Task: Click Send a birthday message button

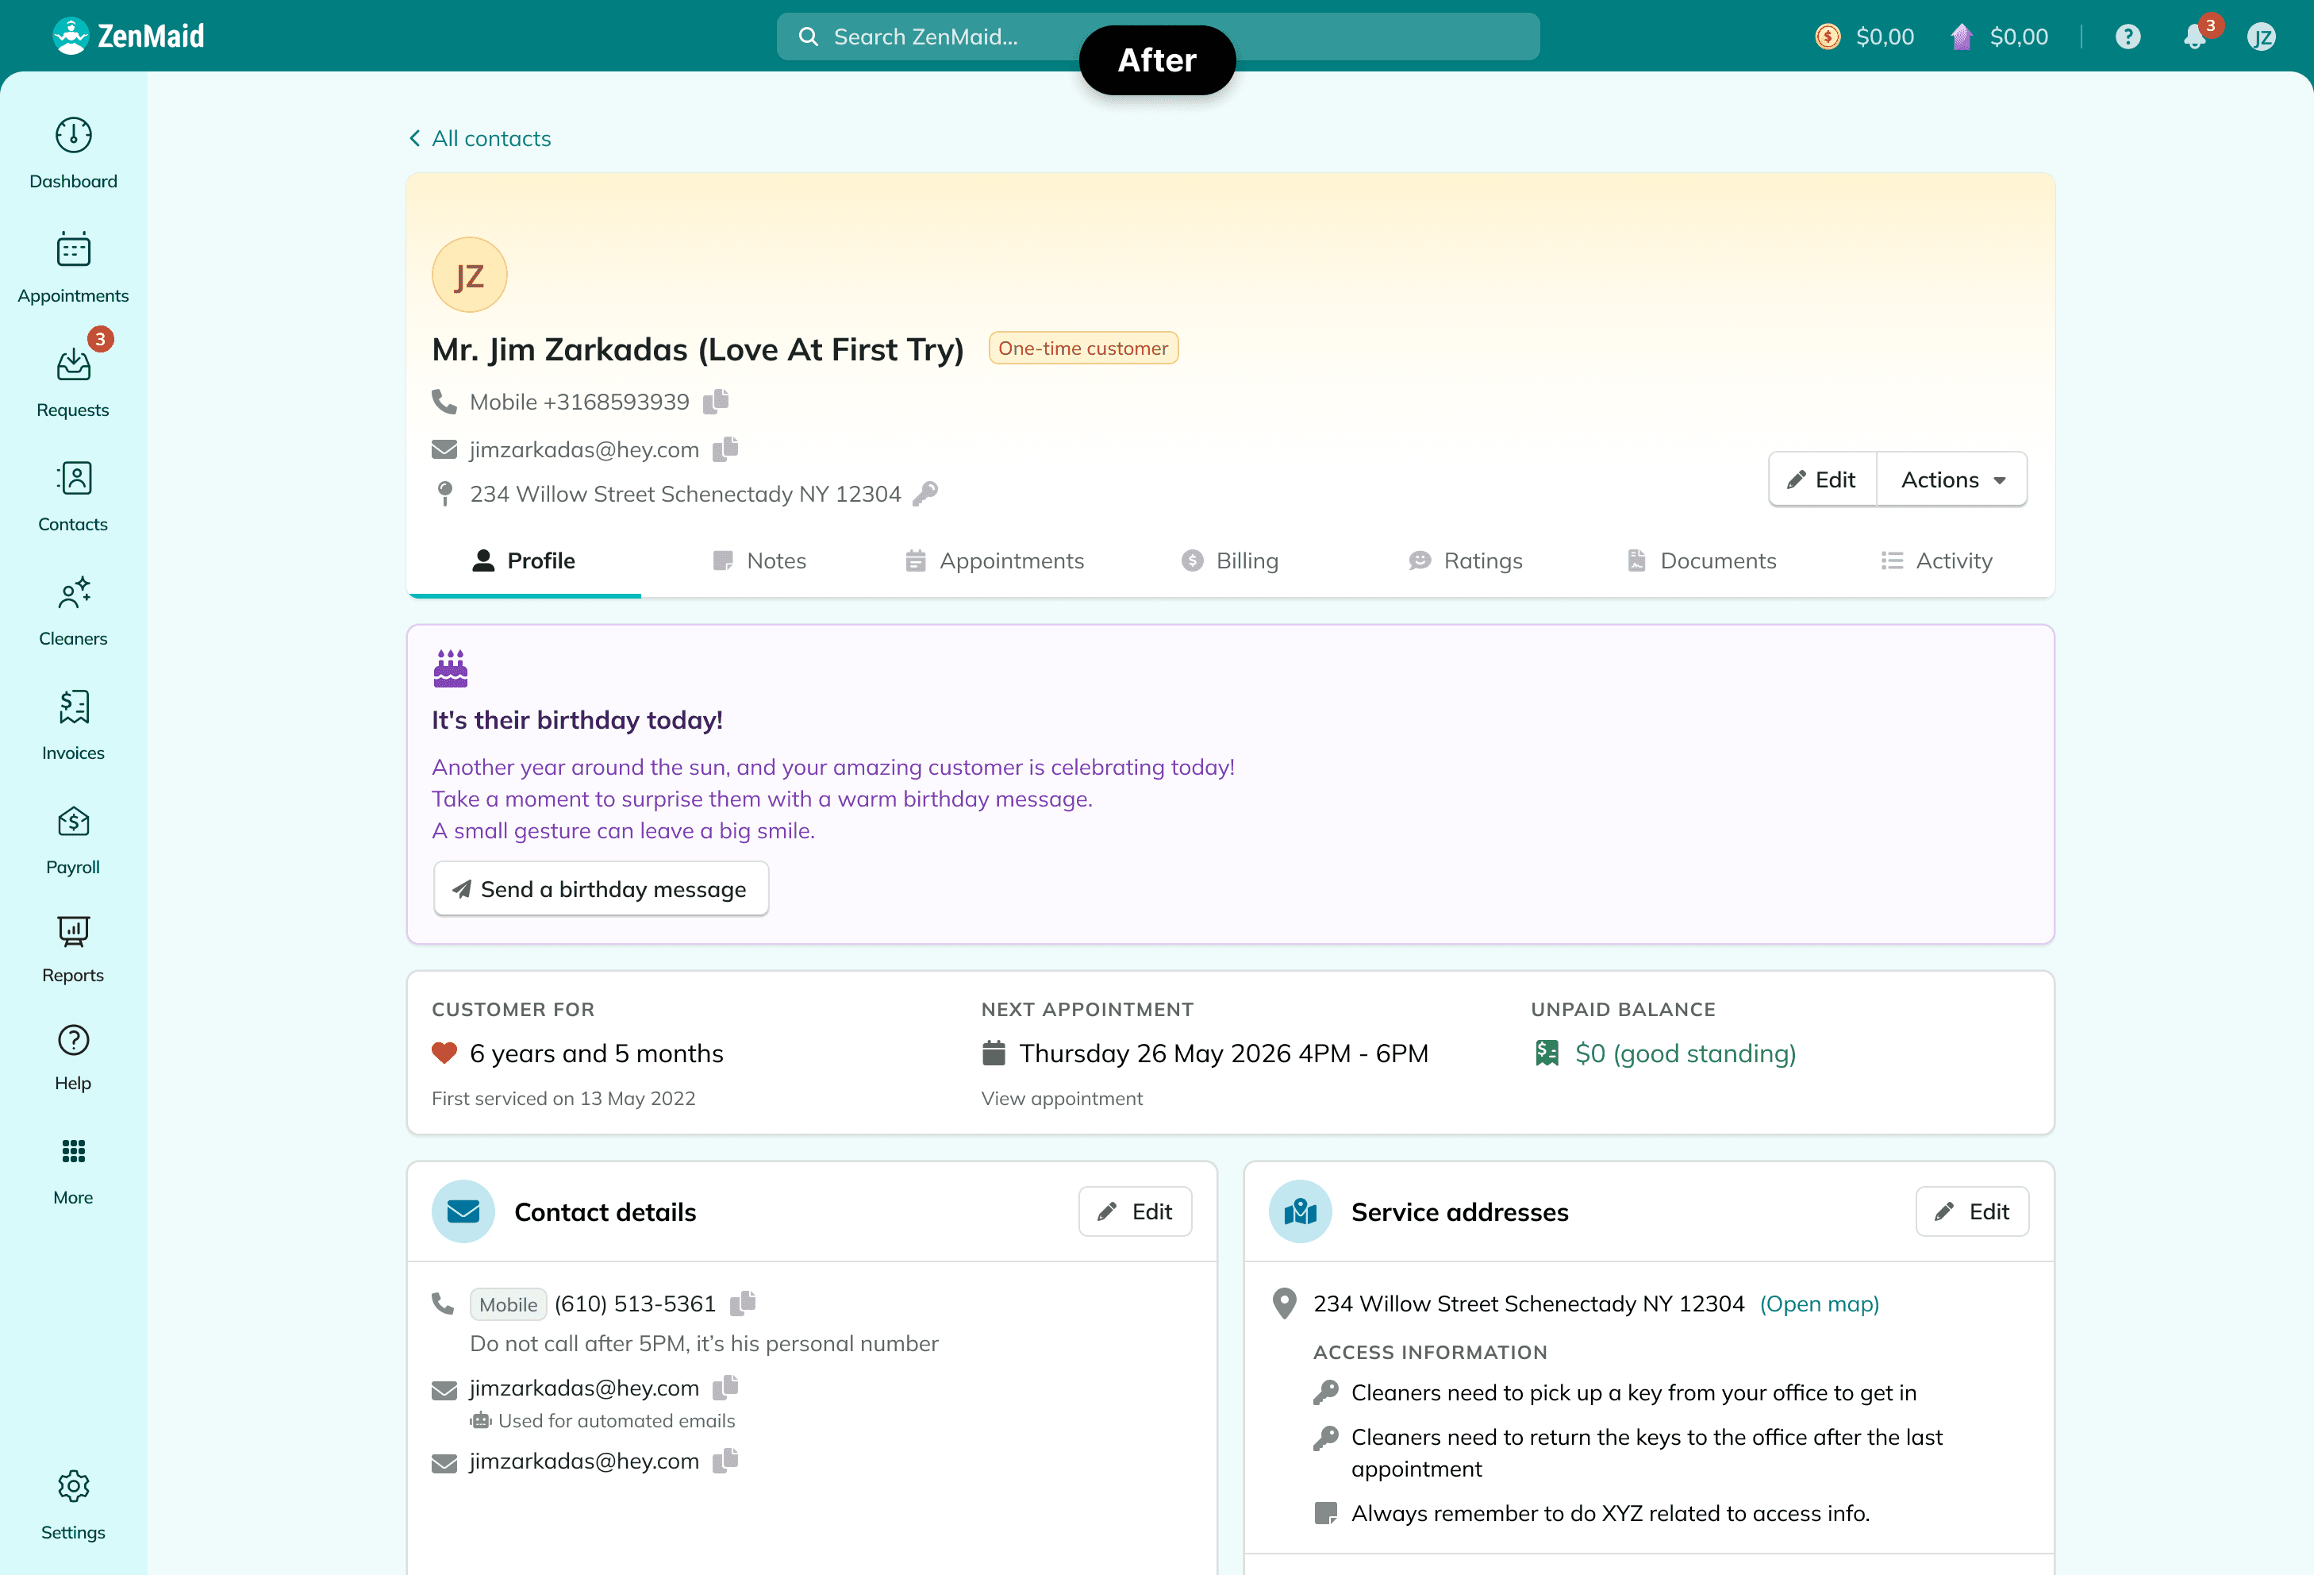Action: [x=601, y=888]
